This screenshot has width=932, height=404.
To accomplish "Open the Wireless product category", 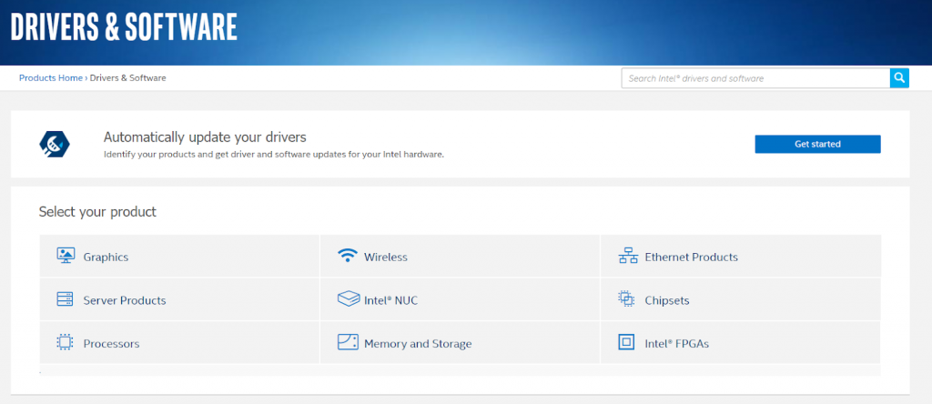I will pos(460,256).
